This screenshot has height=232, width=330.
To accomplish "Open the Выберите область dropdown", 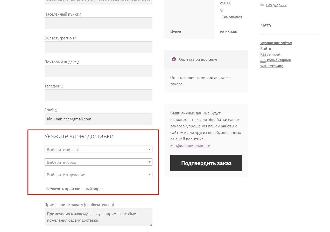I will point(98,149).
